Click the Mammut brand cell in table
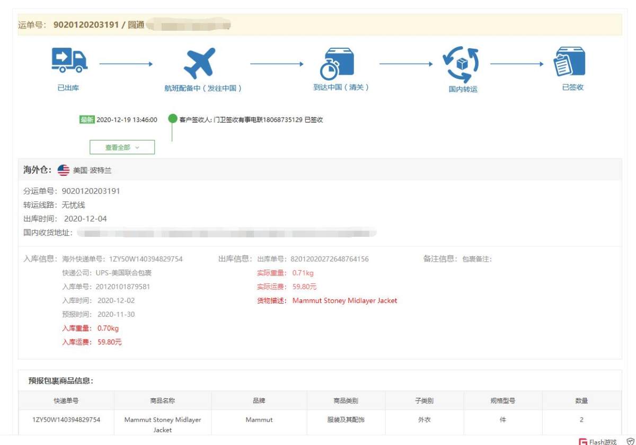 click(259, 420)
